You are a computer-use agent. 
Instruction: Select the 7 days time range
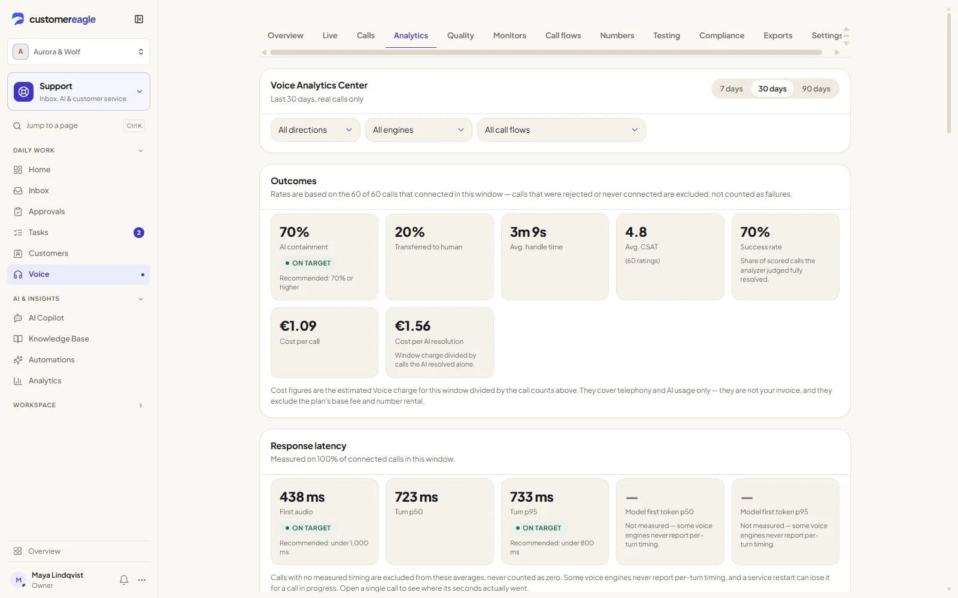(x=731, y=89)
